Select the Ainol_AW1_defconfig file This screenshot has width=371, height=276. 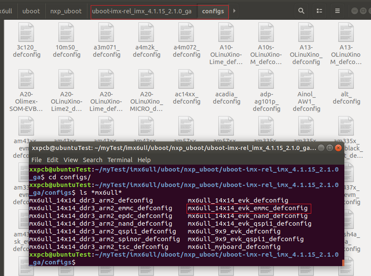click(307, 91)
